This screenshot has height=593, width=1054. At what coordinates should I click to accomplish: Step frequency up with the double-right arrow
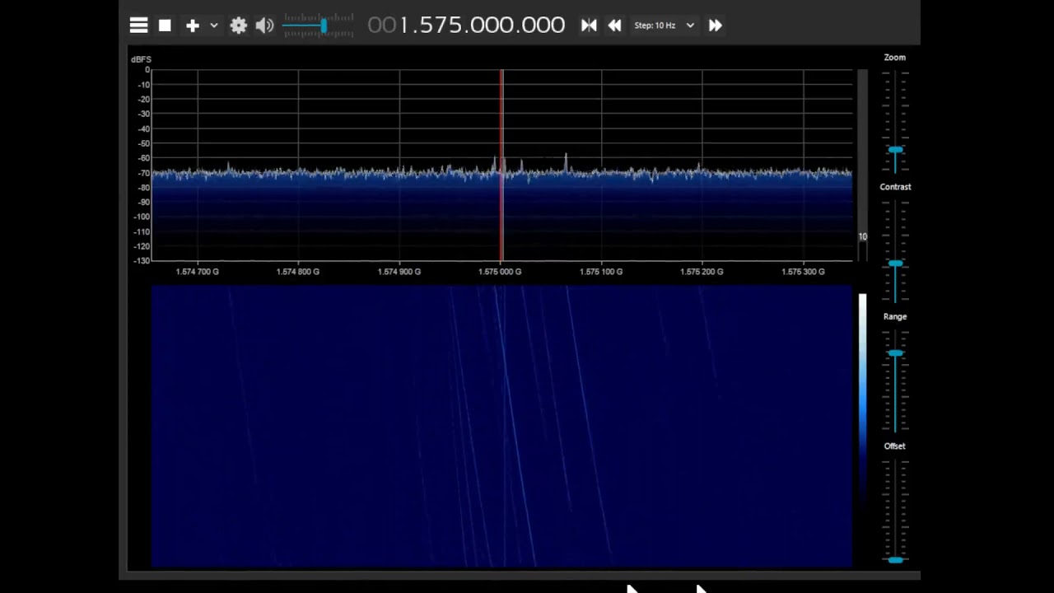coord(715,26)
